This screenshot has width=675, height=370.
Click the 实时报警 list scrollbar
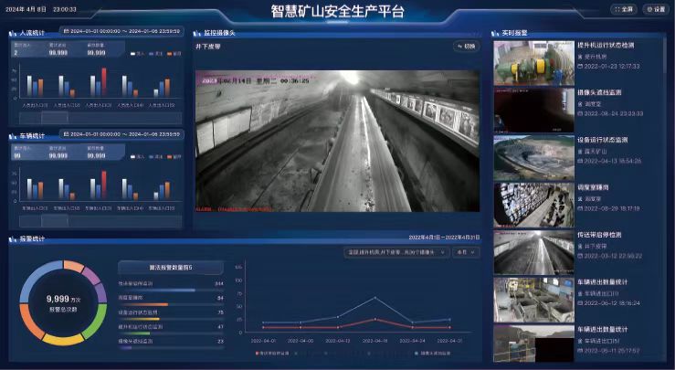tap(665, 54)
